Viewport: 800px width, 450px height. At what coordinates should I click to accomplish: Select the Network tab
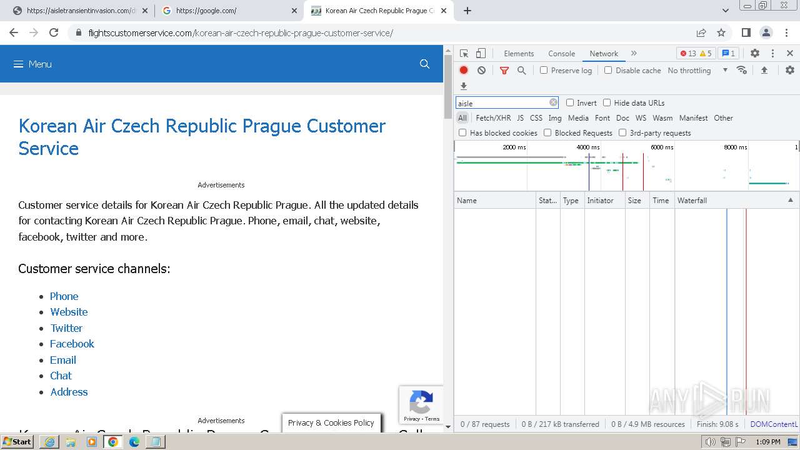[604, 54]
